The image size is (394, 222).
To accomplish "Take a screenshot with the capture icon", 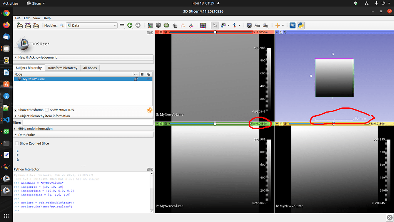I will [249, 25].
